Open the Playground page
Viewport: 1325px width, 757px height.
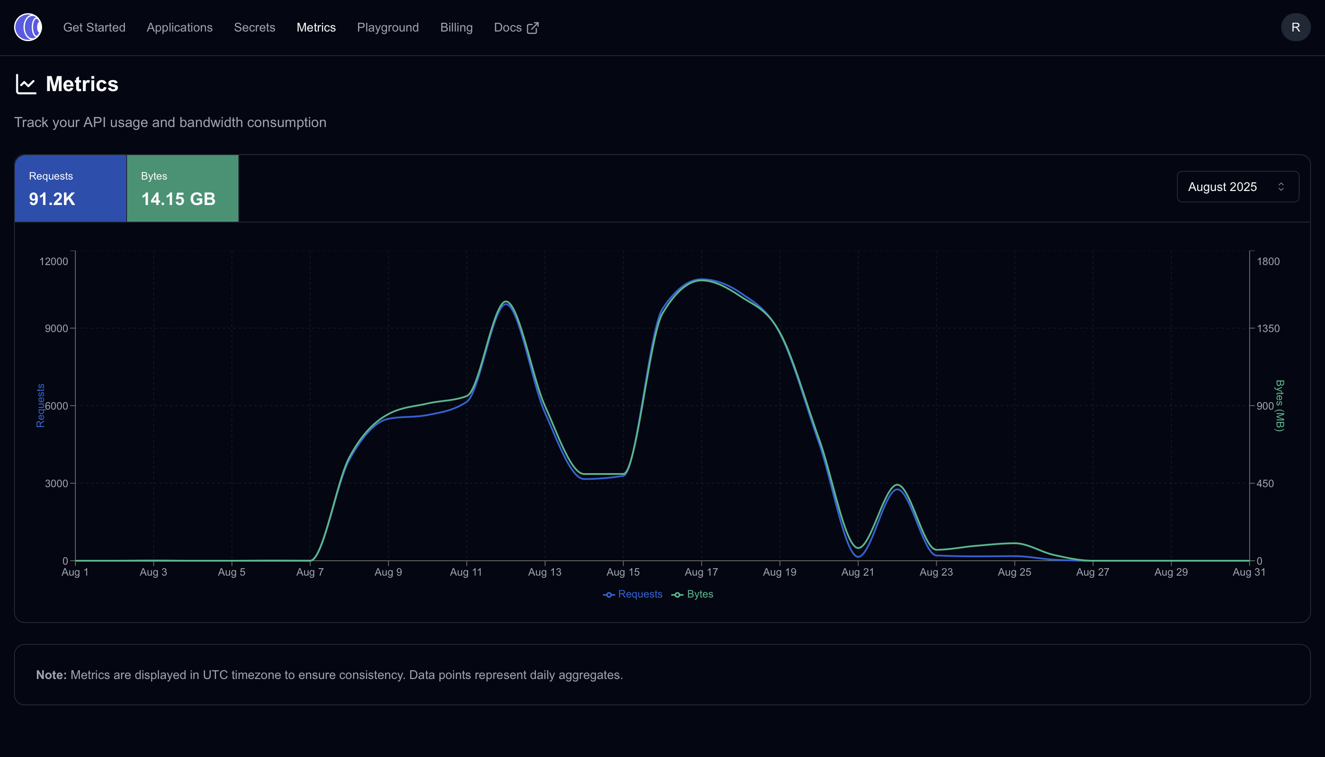[x=387, y=28]
